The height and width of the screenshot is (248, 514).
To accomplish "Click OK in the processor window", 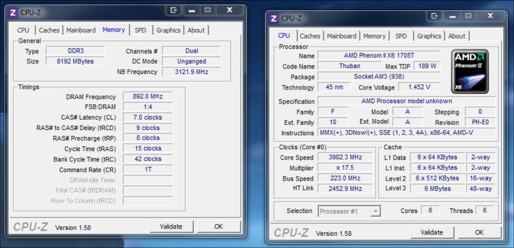I will pos(479,232).
